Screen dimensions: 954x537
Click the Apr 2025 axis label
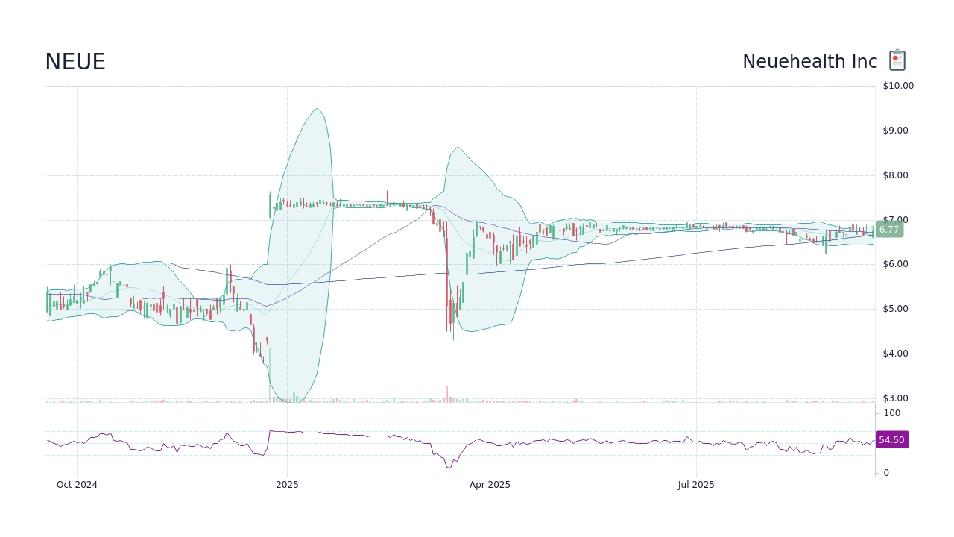pos(490,484)
